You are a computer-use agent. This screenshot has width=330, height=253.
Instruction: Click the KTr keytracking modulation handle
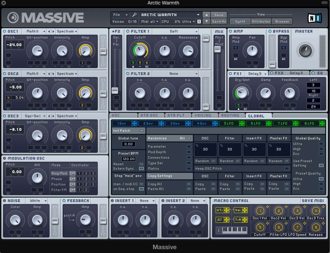coord(226,210)
